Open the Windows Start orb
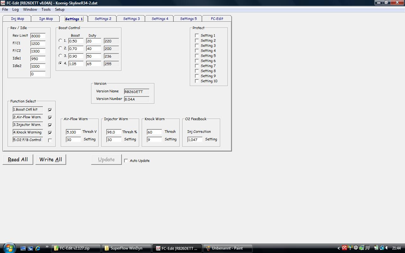The image size is (405, 253). (9, 248)
